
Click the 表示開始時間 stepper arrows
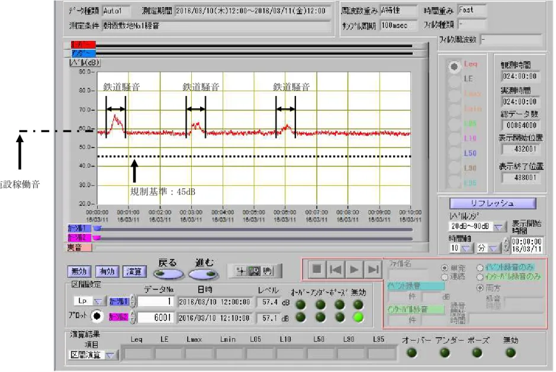[506, 245]
